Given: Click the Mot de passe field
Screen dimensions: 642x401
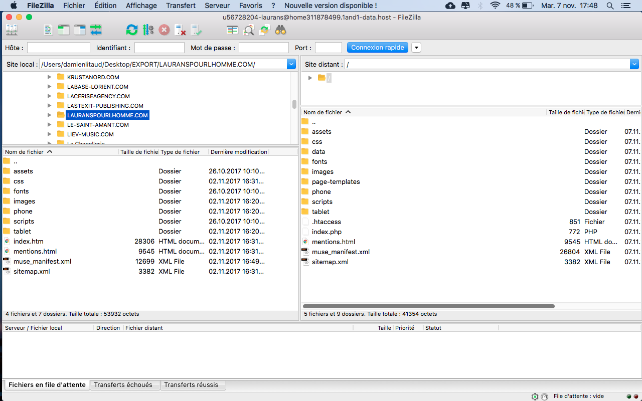Looking at the screenshot, I should coord(264,48).
